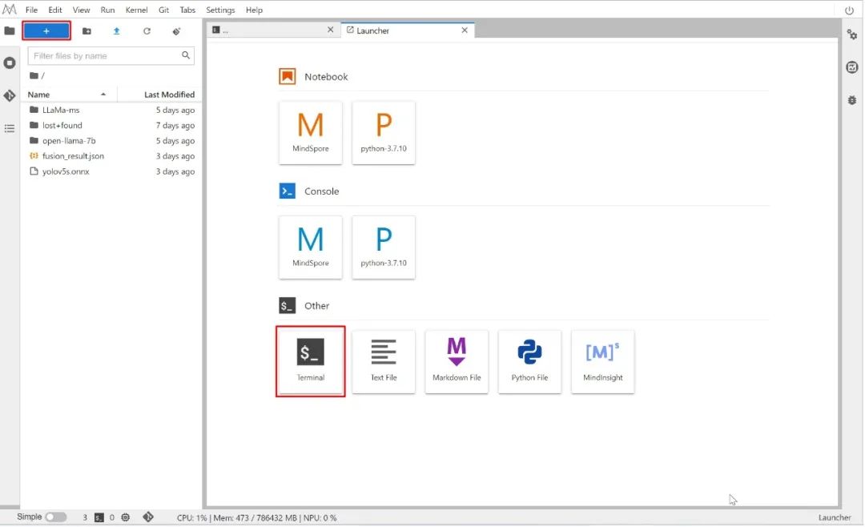Click the right sidebar round panel icon
The image size is (865, 527).
click(x=851, y=67)
